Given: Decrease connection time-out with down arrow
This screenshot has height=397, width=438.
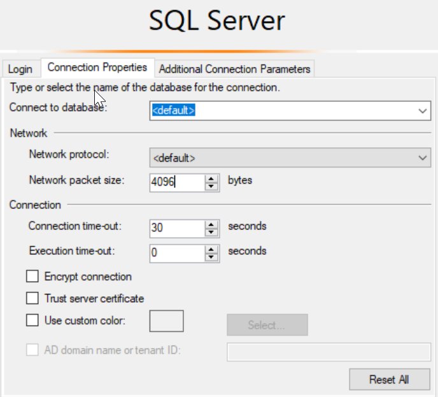Looking at the screenshot, I should tap(212, 232).
